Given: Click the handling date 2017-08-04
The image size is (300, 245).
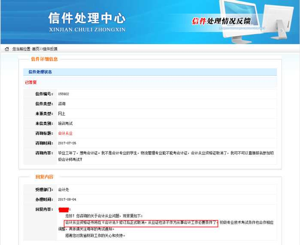Looking at the screenshot, I should coord(67,199).
